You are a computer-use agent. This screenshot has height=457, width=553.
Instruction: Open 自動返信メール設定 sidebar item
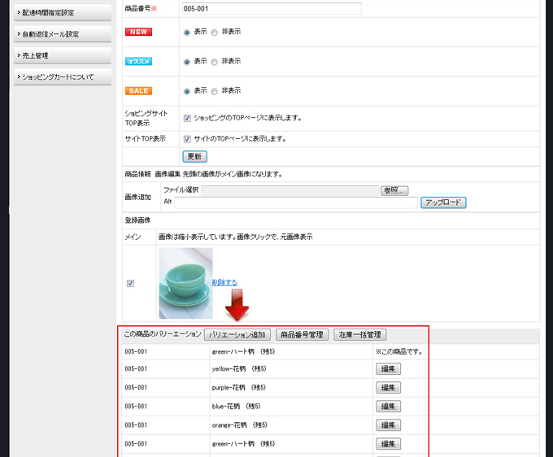coord(62,34)
